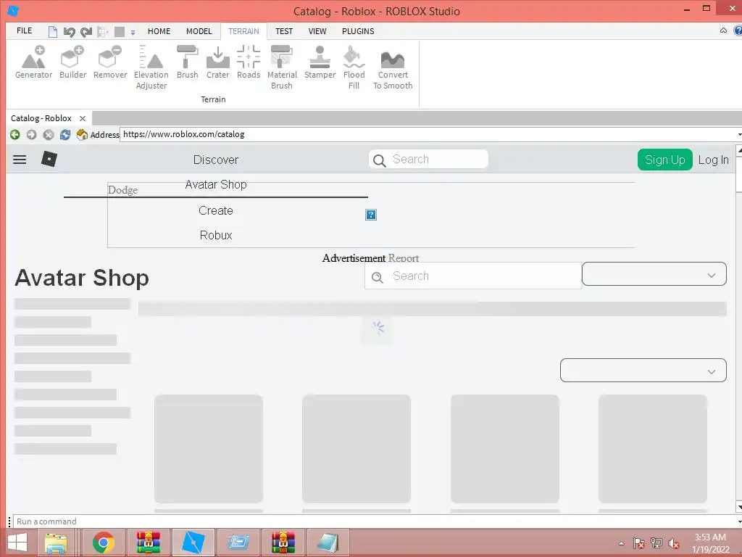
Task: Open the Discover link
Action: tap(216, 160)
